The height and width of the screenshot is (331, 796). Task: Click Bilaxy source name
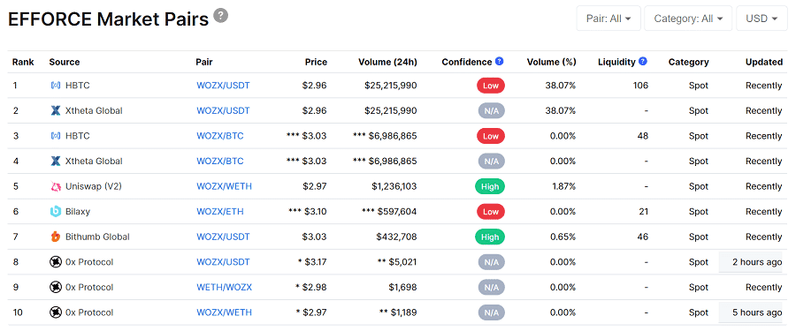[78, 211]
